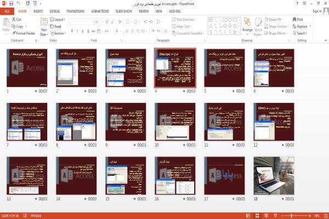The image size is (329, 219).
Task: Open the Copy dropdown arrow
Action: [26, 26]
